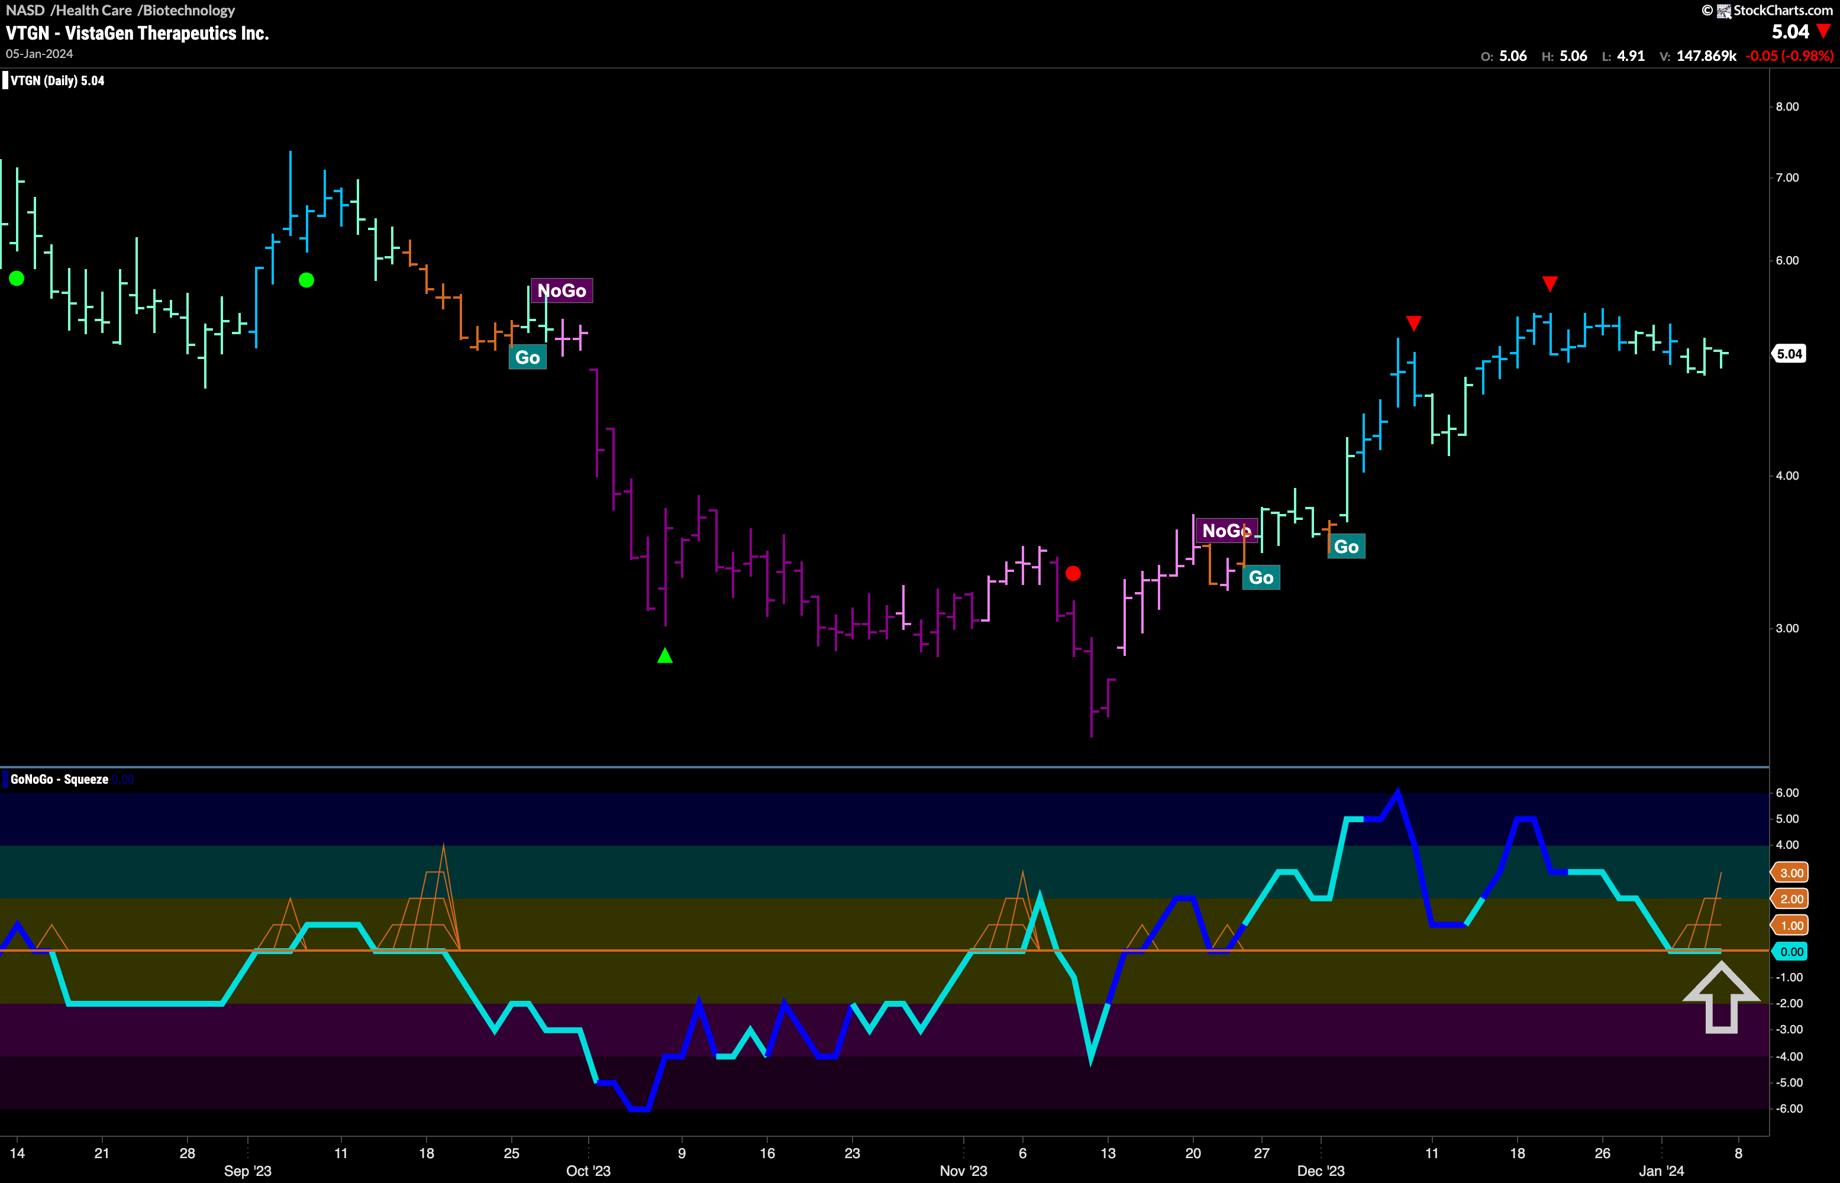Select the Go flag near December start
The height and width of the screenshot is (1183, 1840).
[x=1346, y=546]
